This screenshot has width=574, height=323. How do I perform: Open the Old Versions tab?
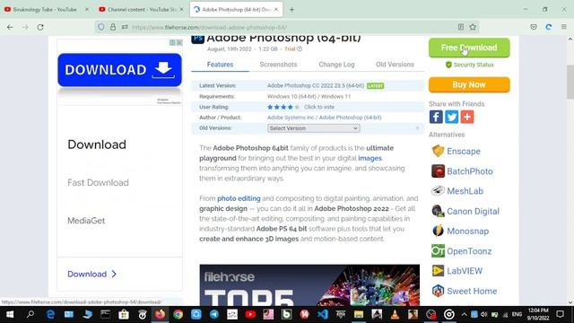pos(395,65)
